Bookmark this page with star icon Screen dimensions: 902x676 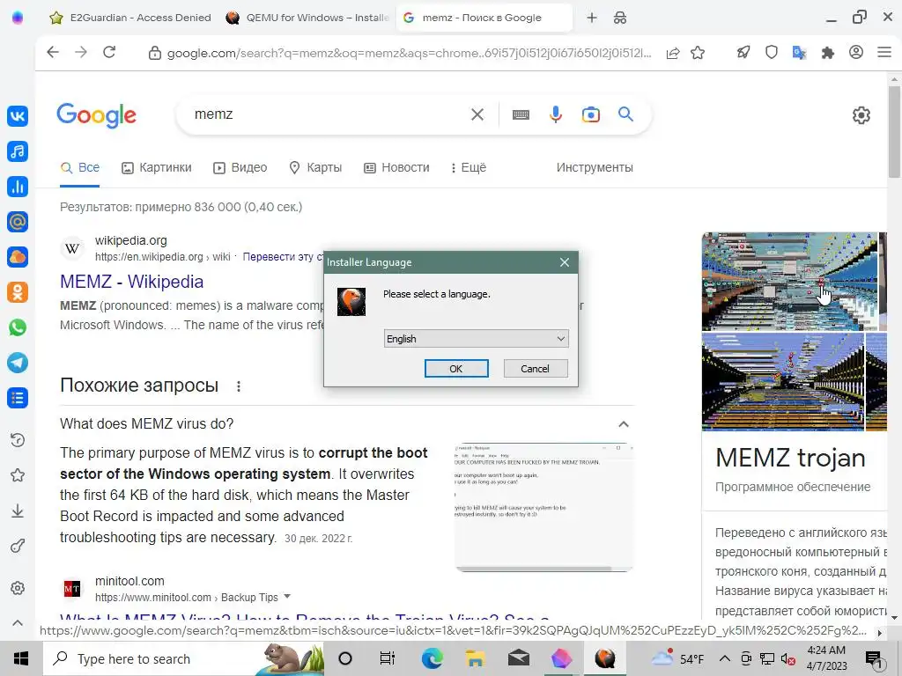698,53
